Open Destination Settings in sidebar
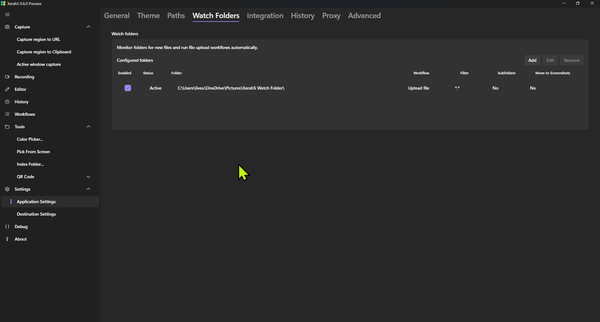600x322 pixels. pos(36,214)
